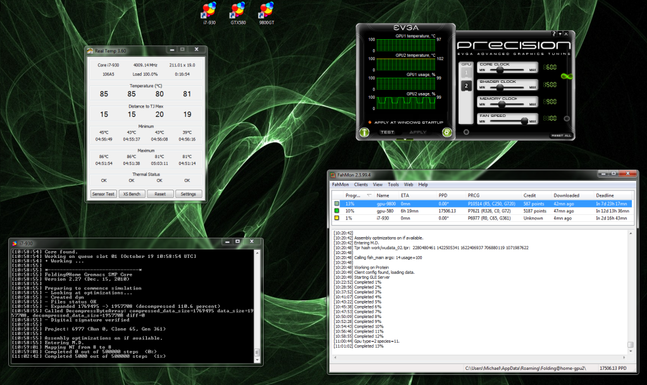Sort clients by the ETA column header
The image size is (647, 385).
point(417,195)
